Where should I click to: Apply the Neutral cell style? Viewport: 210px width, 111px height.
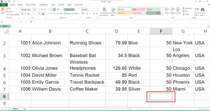124,13
